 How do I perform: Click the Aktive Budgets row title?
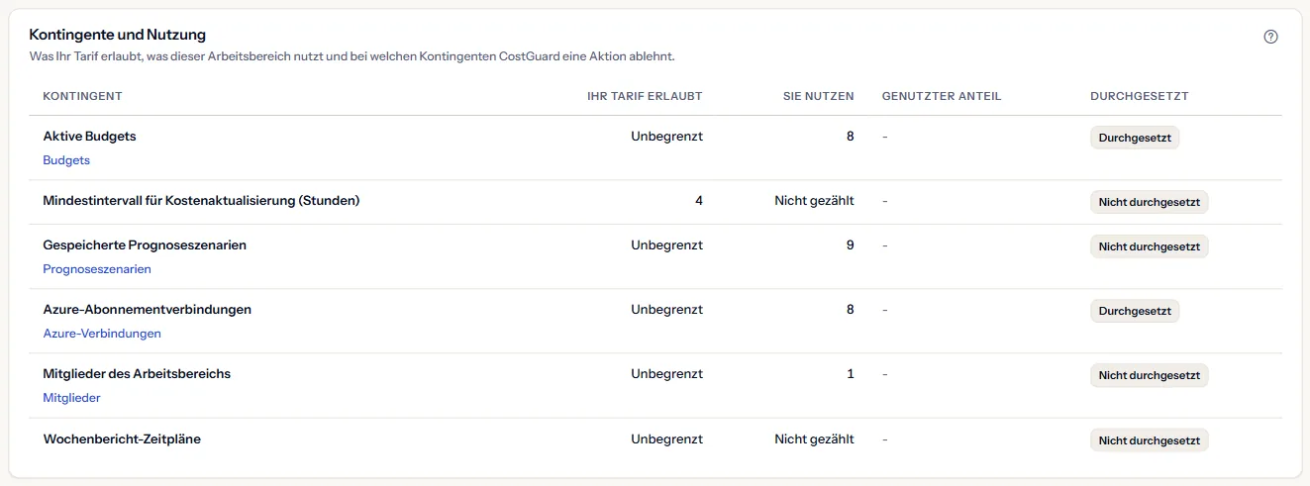(x=89, y=137)
